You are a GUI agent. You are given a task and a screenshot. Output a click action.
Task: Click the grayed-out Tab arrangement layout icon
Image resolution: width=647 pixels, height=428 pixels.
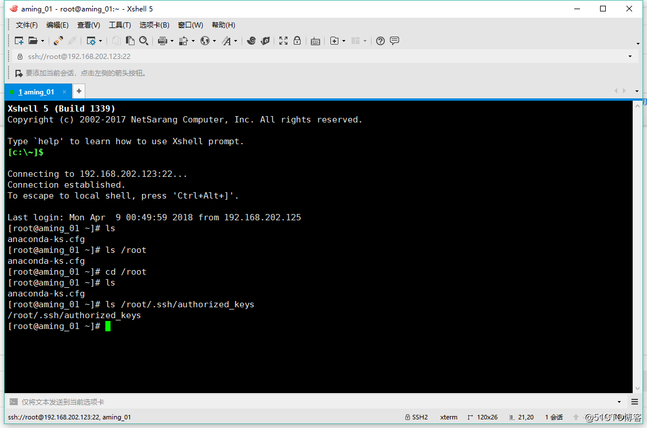pos(356,41)
